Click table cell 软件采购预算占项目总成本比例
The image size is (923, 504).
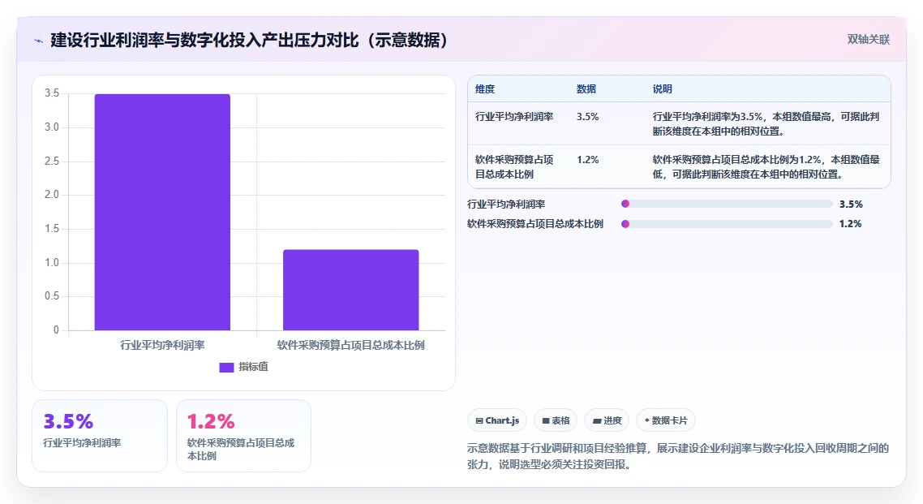point(514,166)
